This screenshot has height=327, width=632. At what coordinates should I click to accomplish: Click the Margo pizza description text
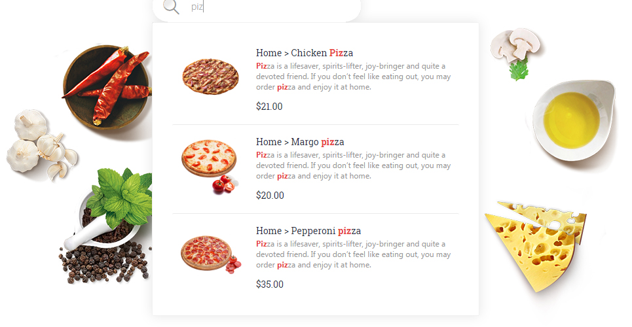(354, 165)
